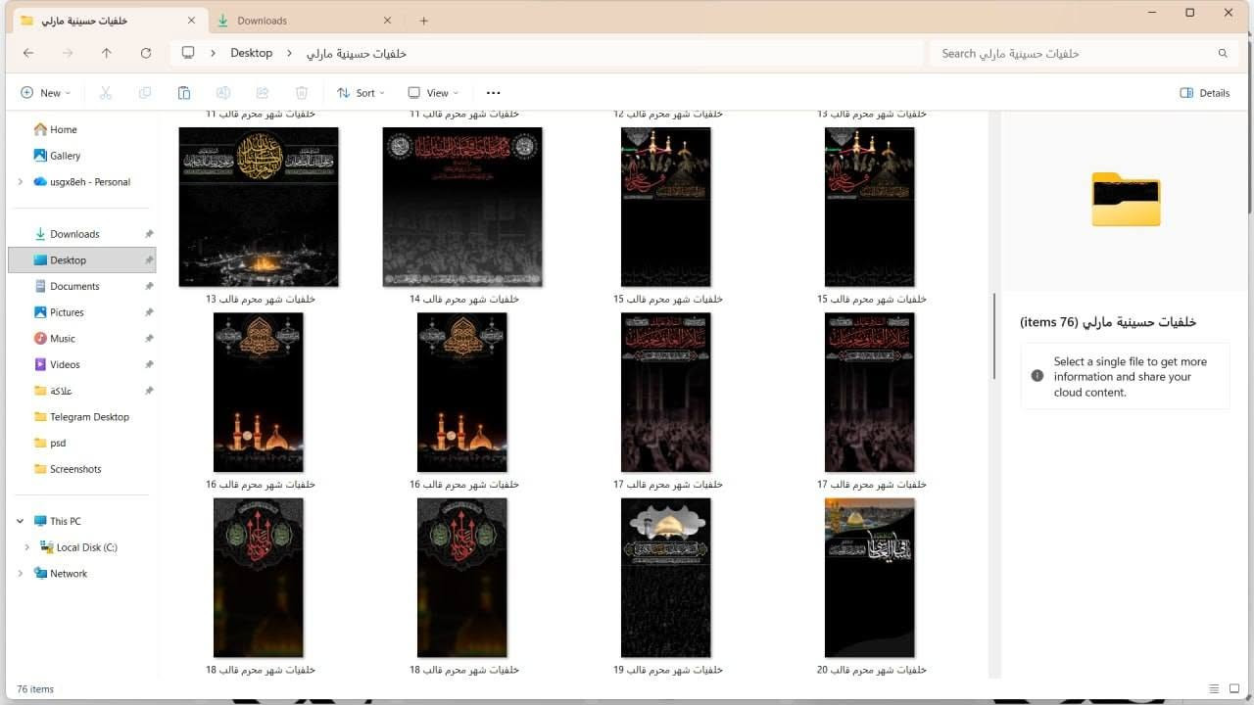Close the خلفيات حسينية مارلي tab
1254x705 pixels.
pos(191,21)
